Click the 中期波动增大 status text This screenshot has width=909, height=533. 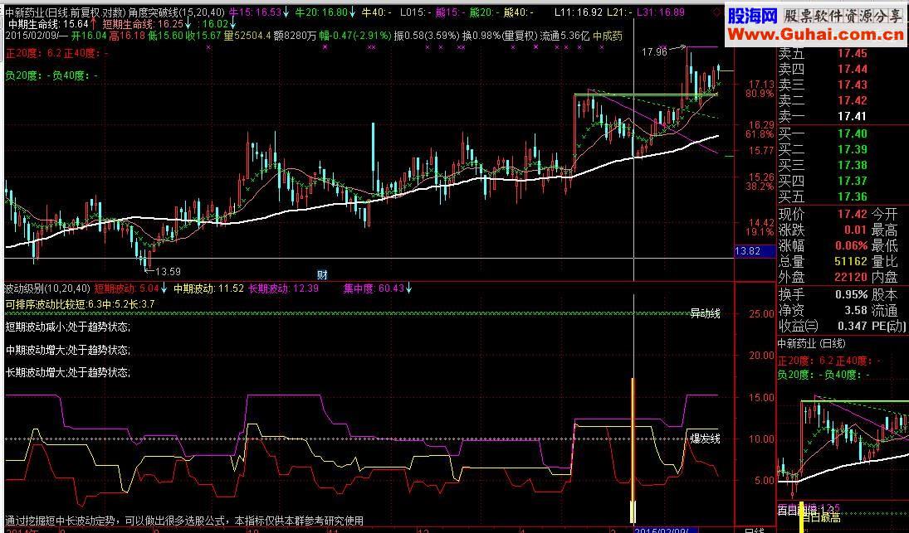pyautogui.click(x=68, y=350)
